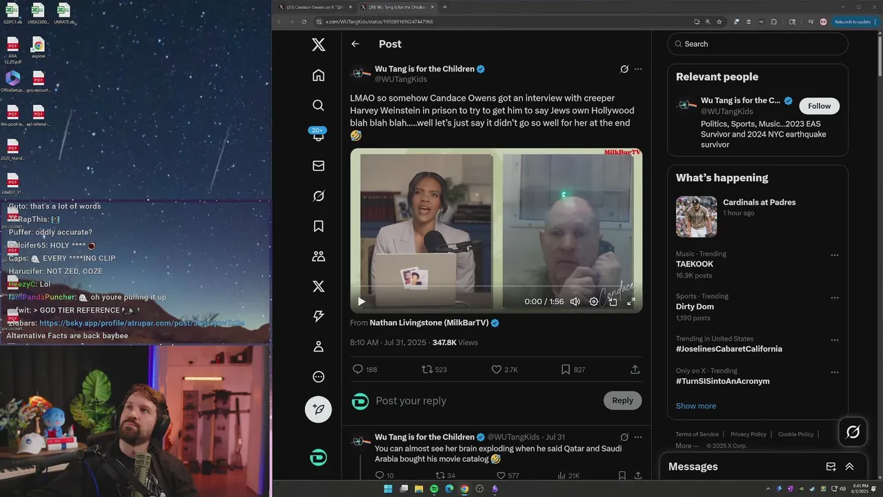The width and height of the screenshot is (883, 497).
Task: Click Show more under What's happening
Action: tap(696, 406)
